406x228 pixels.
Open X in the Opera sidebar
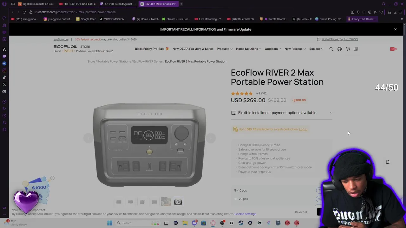click(4, 84)
